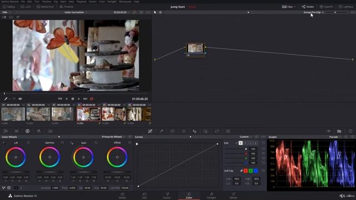Open the Playback menu
The height and width of the screenshot is (200, 356).
[81, 1]
